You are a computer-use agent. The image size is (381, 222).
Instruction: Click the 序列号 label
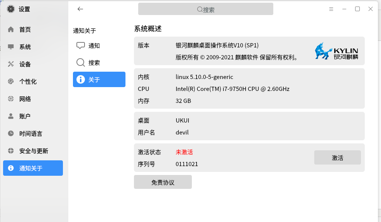point(146,164)
